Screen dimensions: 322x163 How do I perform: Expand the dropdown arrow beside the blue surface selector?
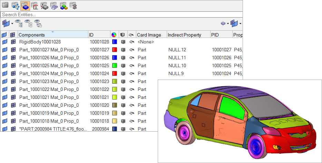(x=12, y=24)
